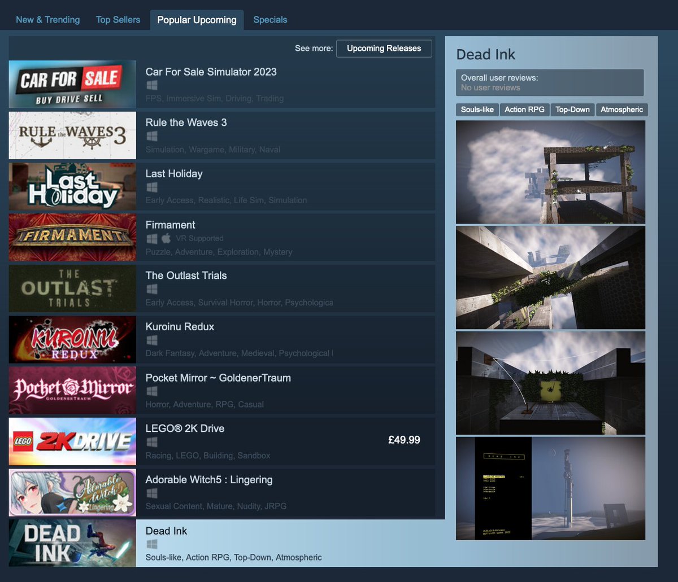This screenshot has width=678, height=582.
Task: Click the Kuroinu Redux capsule image
Action: 72,339
